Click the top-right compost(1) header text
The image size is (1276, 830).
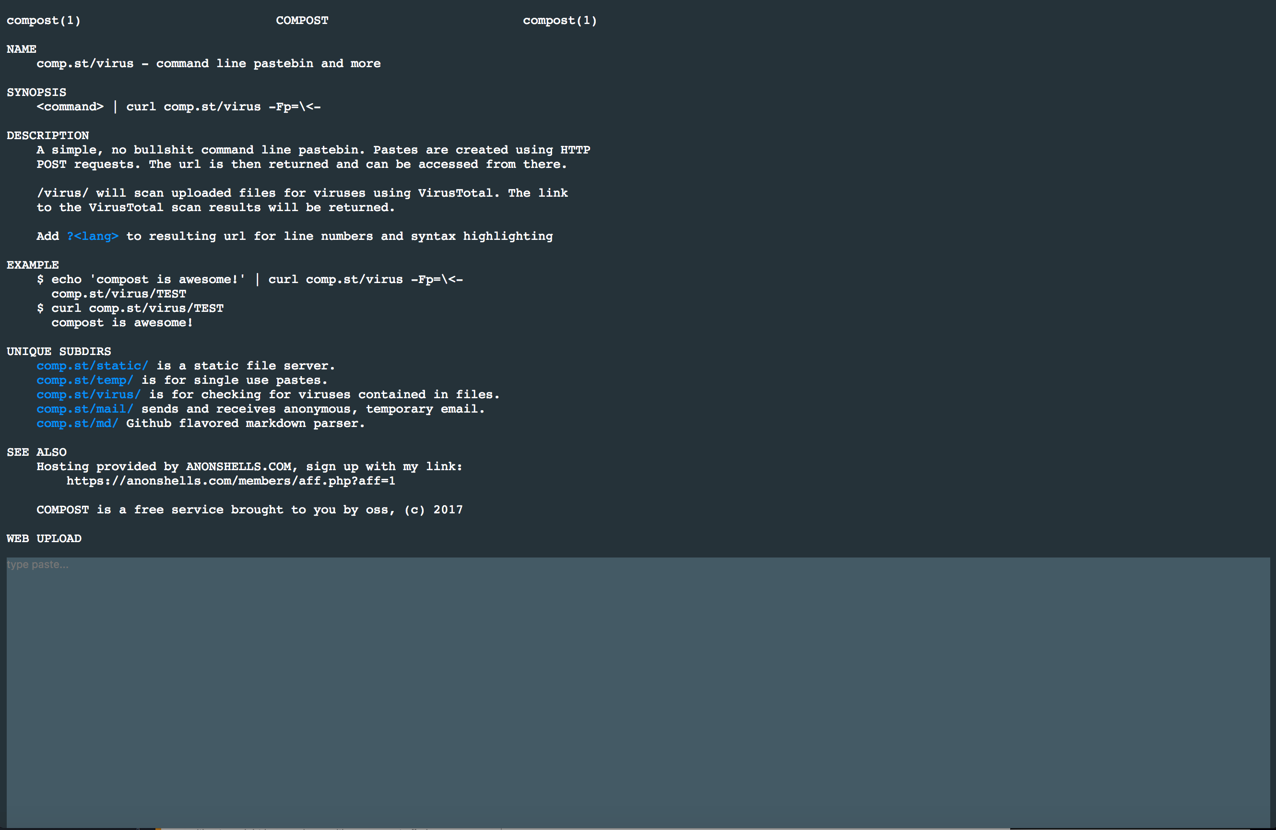pyautogui.click(x=560, y=20)
